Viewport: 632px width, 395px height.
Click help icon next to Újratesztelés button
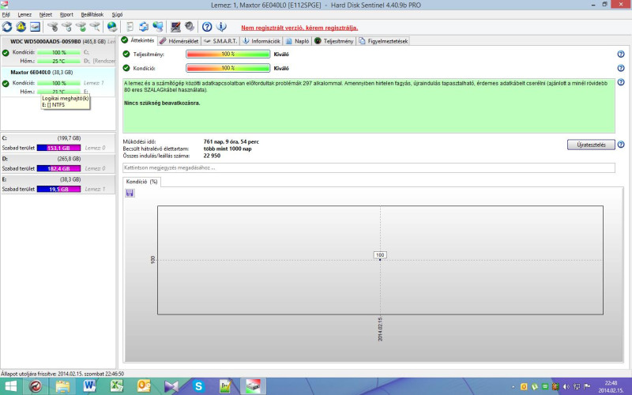pos(621,145)
